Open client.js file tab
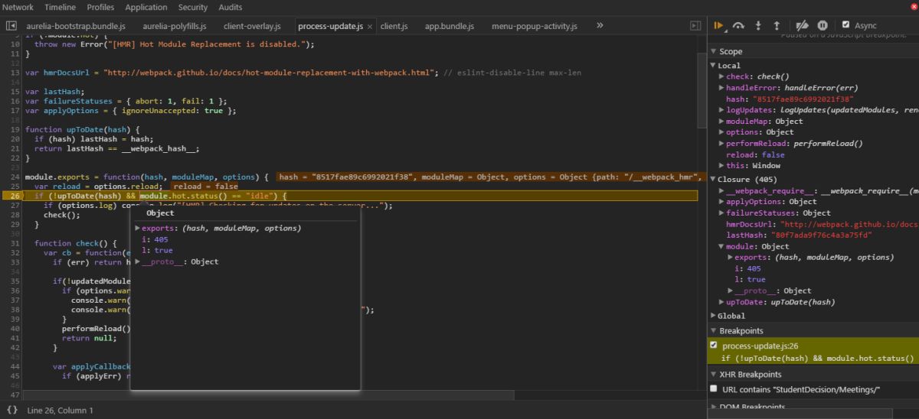The image size is (919, 419). 394,26
